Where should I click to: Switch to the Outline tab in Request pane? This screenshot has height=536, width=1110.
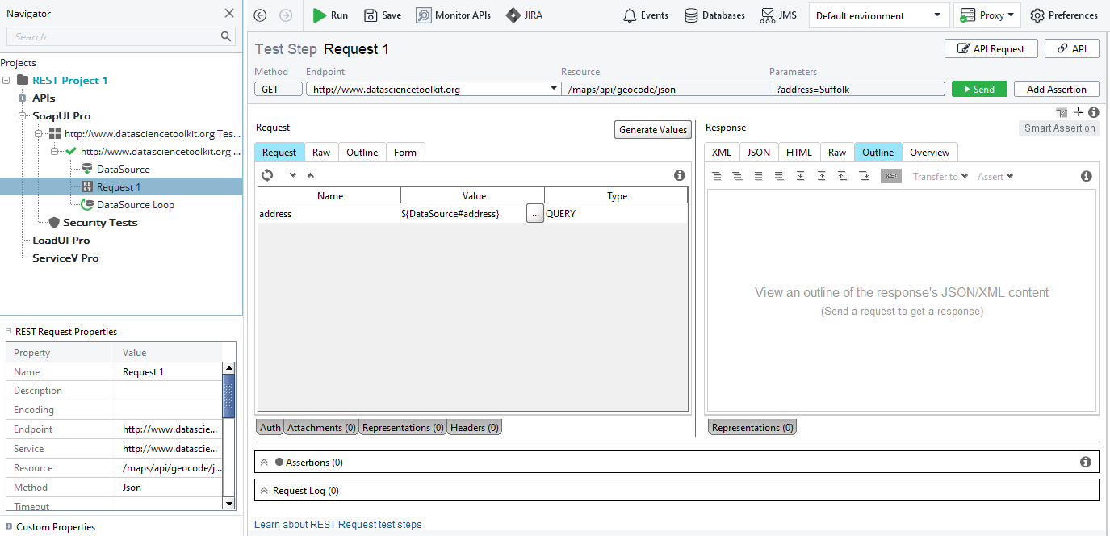pos(362,153)
